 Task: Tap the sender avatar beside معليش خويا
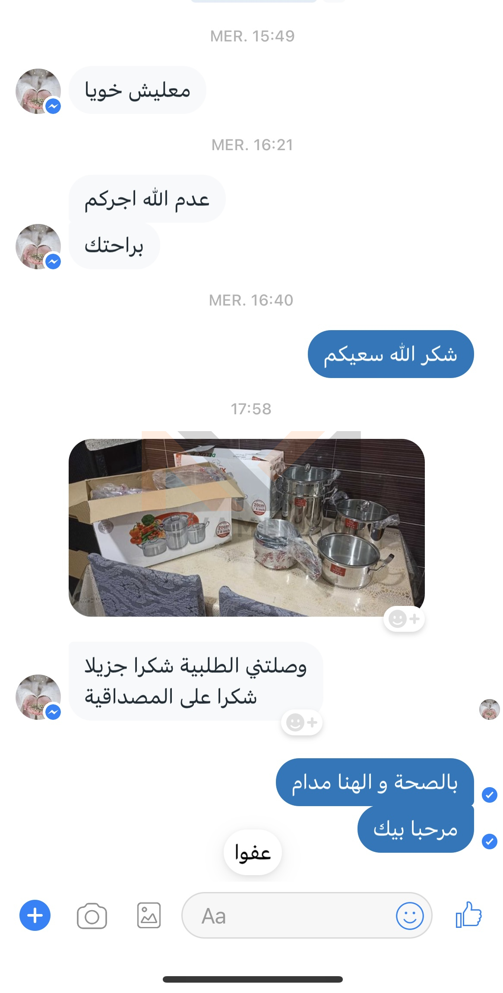click(38, 91)
